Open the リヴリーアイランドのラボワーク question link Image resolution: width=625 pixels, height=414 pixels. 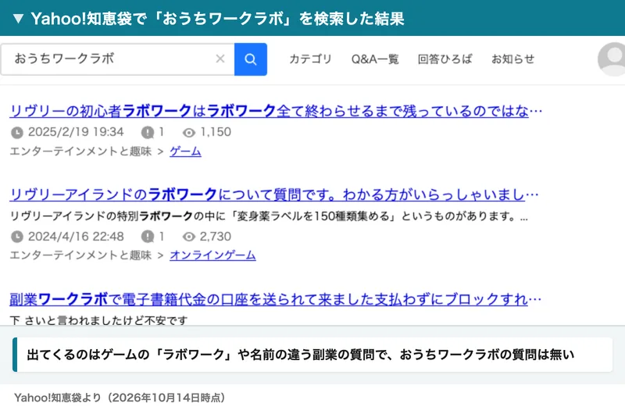click(x=274, y=195)
